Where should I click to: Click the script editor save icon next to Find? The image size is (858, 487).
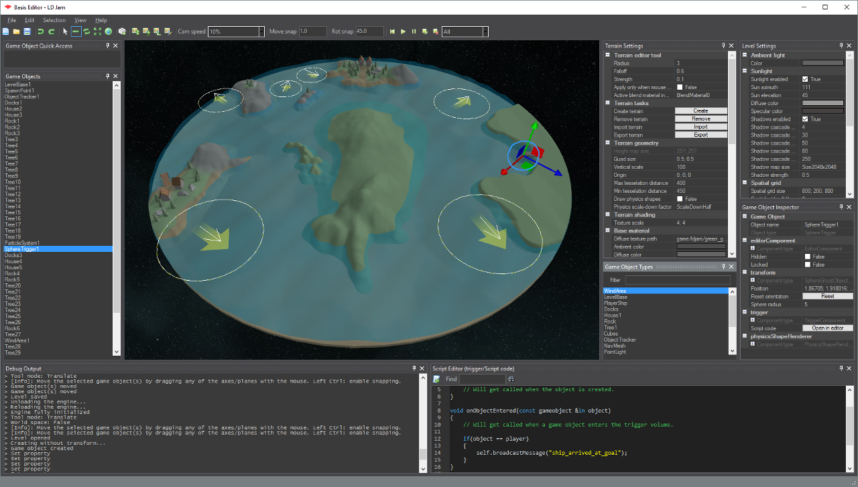(x=436, y=379)
